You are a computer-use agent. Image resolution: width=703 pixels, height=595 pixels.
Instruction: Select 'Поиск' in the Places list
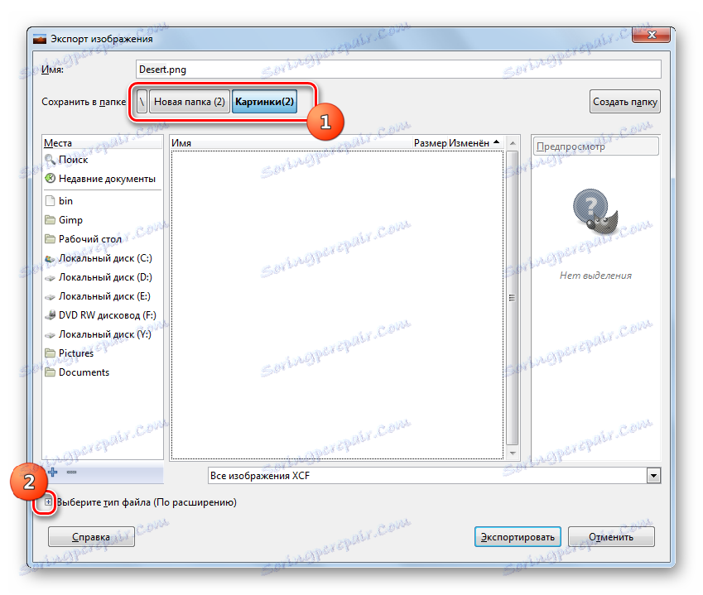coord(73,160)
